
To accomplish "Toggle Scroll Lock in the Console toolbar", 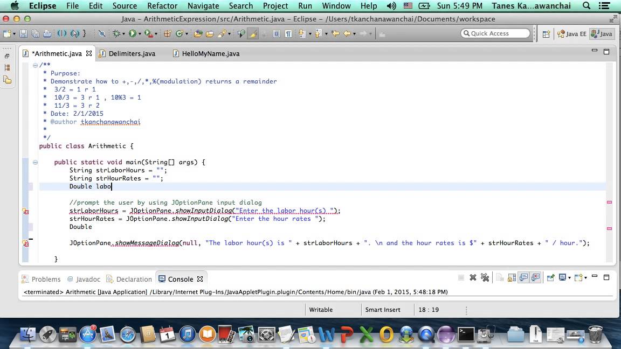I will 512,278.
